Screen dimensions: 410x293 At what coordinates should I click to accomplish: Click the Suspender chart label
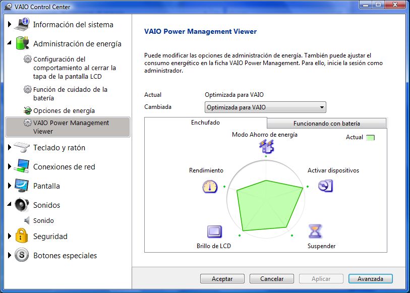tap(321, 246)
